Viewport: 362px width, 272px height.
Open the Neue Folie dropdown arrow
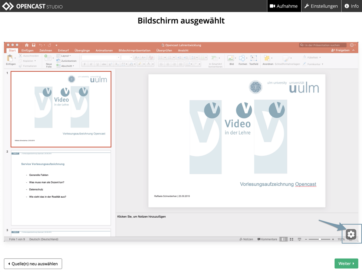[x=54, y=58]
